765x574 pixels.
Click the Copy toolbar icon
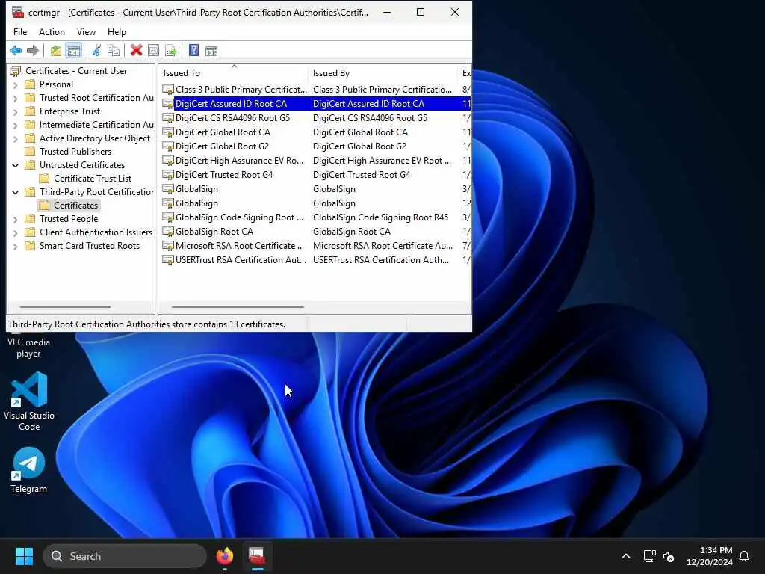tap(114, 50)
